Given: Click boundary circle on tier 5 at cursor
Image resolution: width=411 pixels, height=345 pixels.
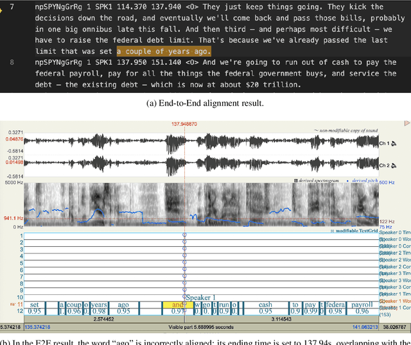Looking at the screenshot, I should pyautogui.click(x=184, y=262).
